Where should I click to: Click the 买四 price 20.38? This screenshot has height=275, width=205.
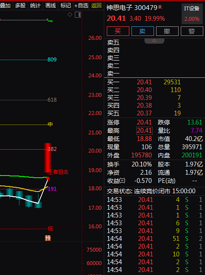[x=144, y=106]
